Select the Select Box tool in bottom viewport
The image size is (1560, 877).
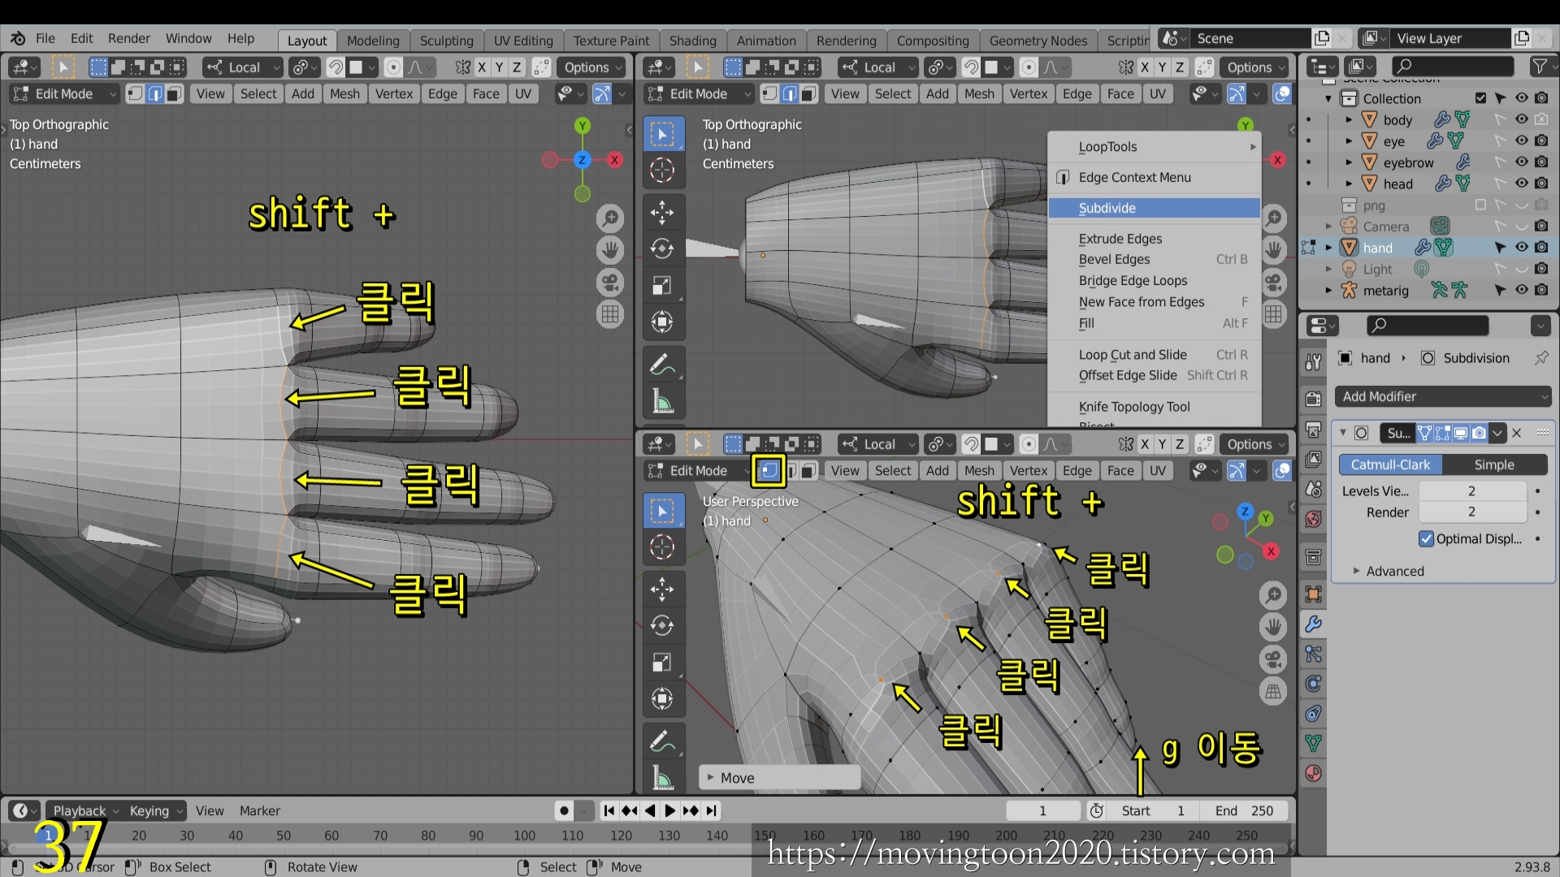(662, 511)
